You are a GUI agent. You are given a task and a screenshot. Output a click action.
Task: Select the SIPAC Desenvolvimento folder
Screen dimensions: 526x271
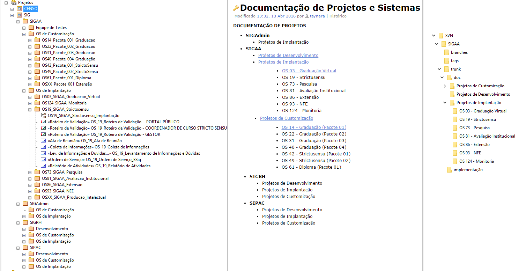tap(52, 254)
